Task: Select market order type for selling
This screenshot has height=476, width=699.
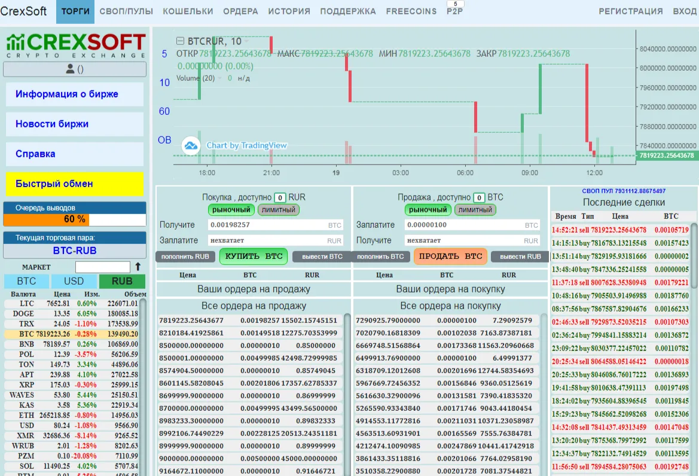Action: coord(428,209)
